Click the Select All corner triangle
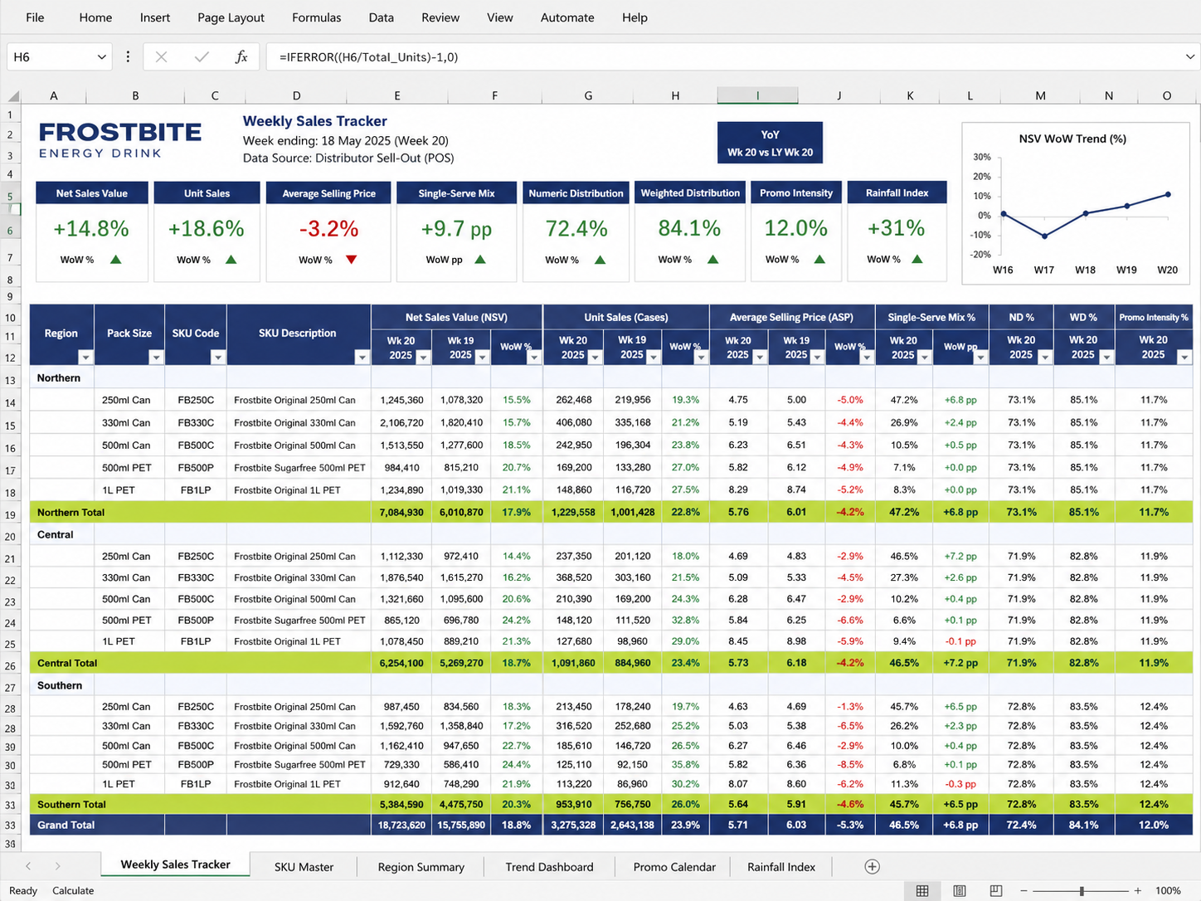Screen dimensions: 1201x901 [x=13, y=96]
